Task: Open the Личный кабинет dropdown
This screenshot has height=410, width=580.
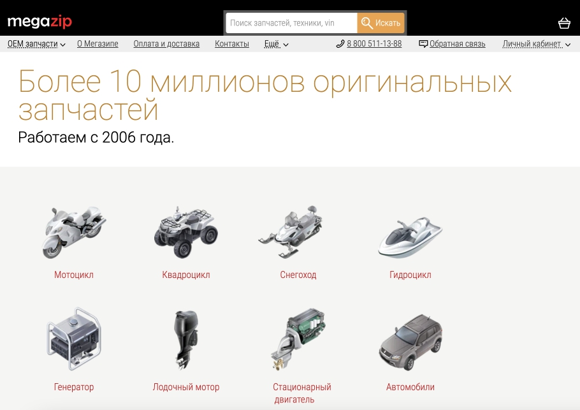Action: (536, 44)
